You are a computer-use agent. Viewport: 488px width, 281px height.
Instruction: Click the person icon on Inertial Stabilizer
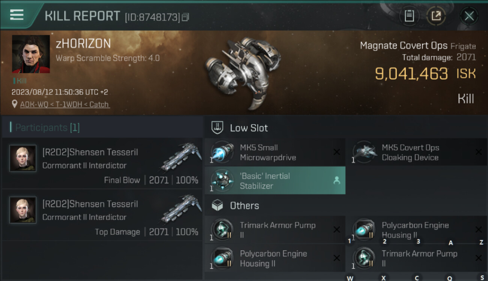337,181
